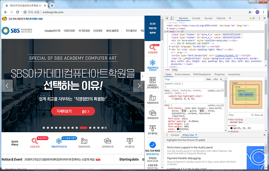
Task: Click the #191919 color swatch in styles
Action: click(178, 129)
